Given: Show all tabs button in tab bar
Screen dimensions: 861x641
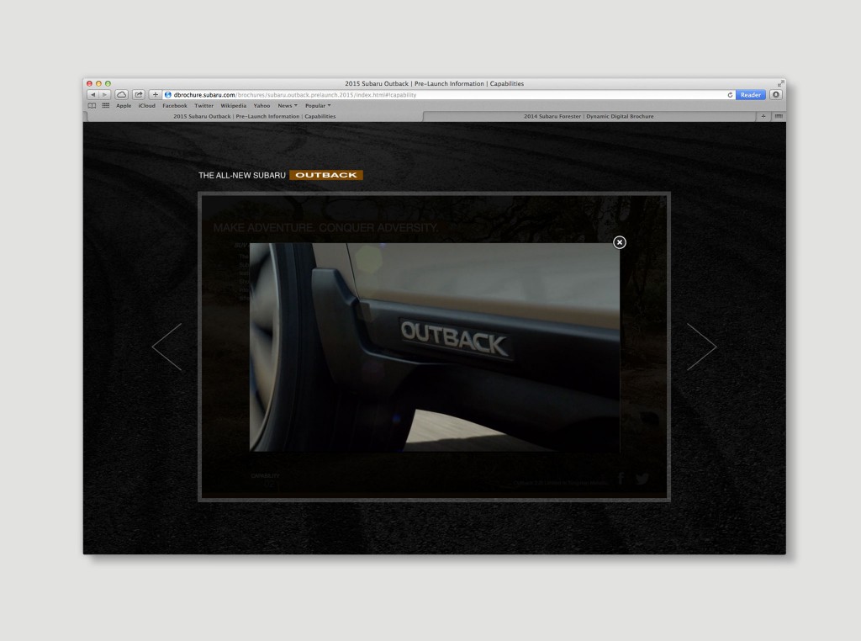Looking at the screenshot, I should [779, 116].
